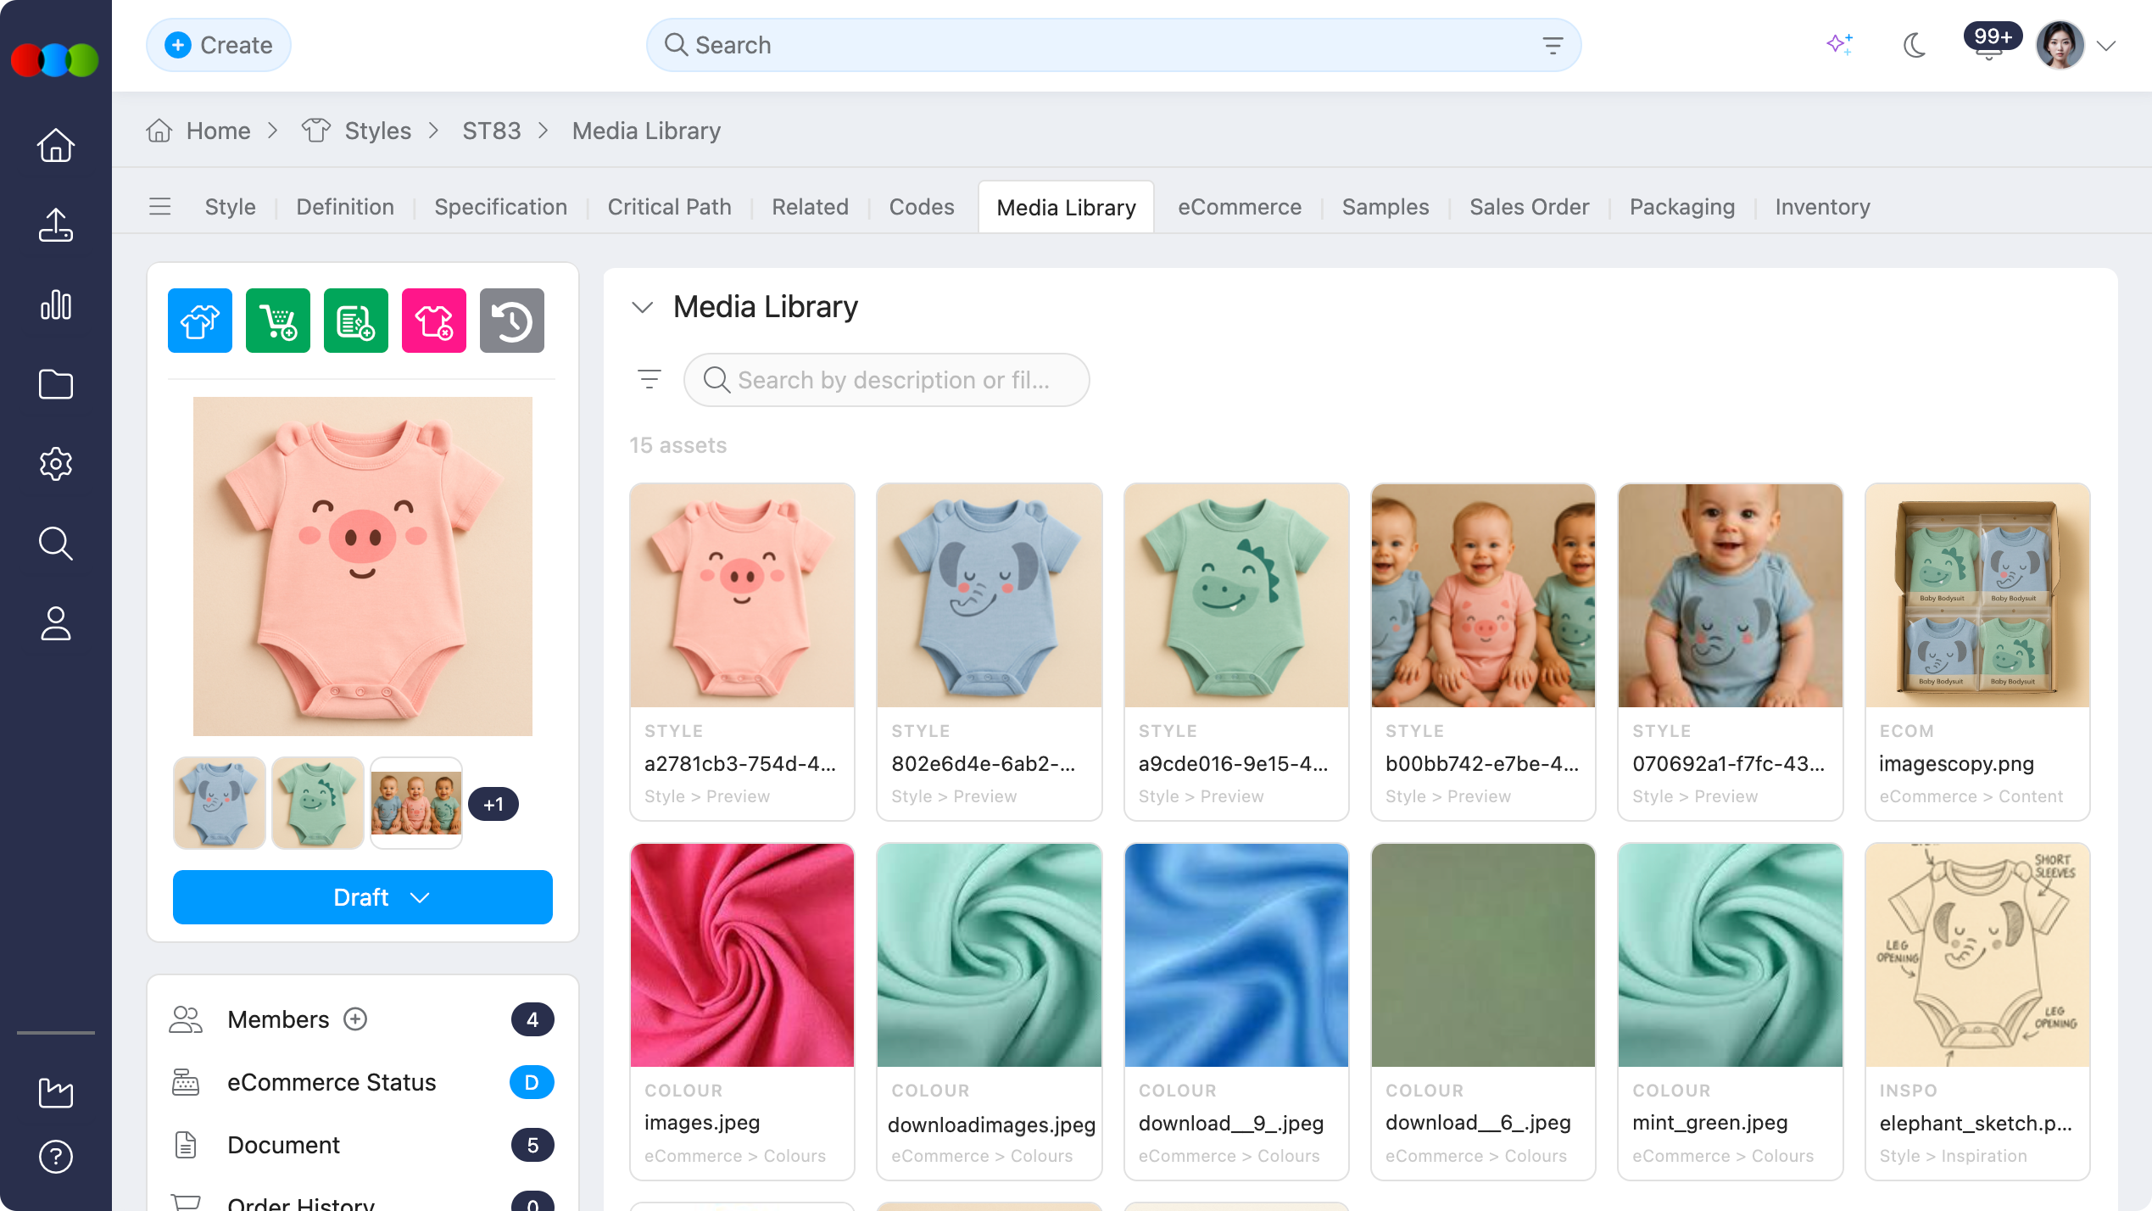
Task: Collapse the Media Library section chevron
Action: tap(643, 307)
